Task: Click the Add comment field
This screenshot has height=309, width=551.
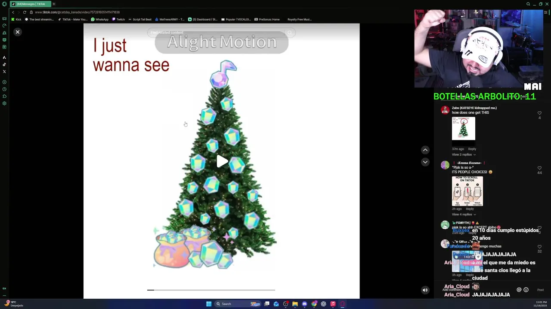Action: tap(478, 290)
